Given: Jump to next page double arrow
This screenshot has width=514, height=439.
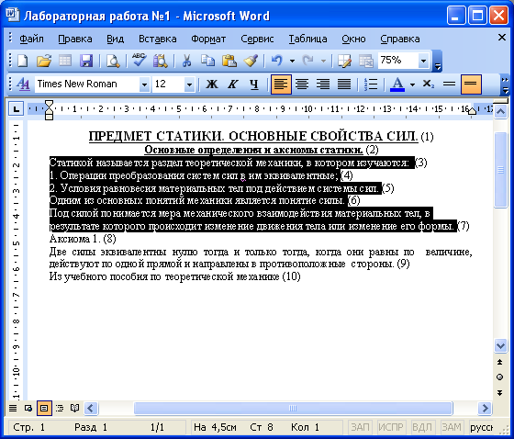Looking at the screenshot, I should (x=500, y=393).
